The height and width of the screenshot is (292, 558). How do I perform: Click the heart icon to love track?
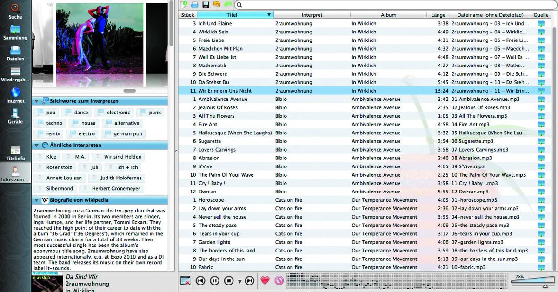click(265, 280)
